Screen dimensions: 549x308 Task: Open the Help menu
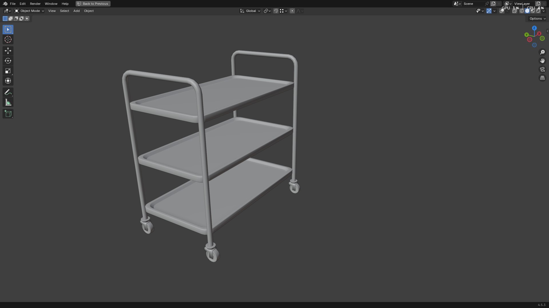coord(65,4)
